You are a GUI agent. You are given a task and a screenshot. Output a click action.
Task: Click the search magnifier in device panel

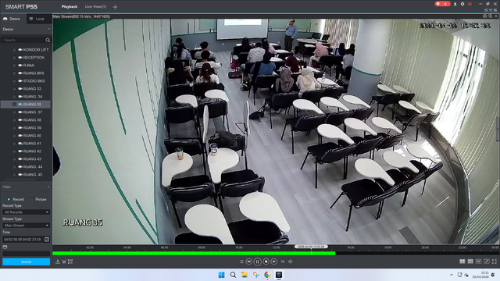click(x=48, y=40)
